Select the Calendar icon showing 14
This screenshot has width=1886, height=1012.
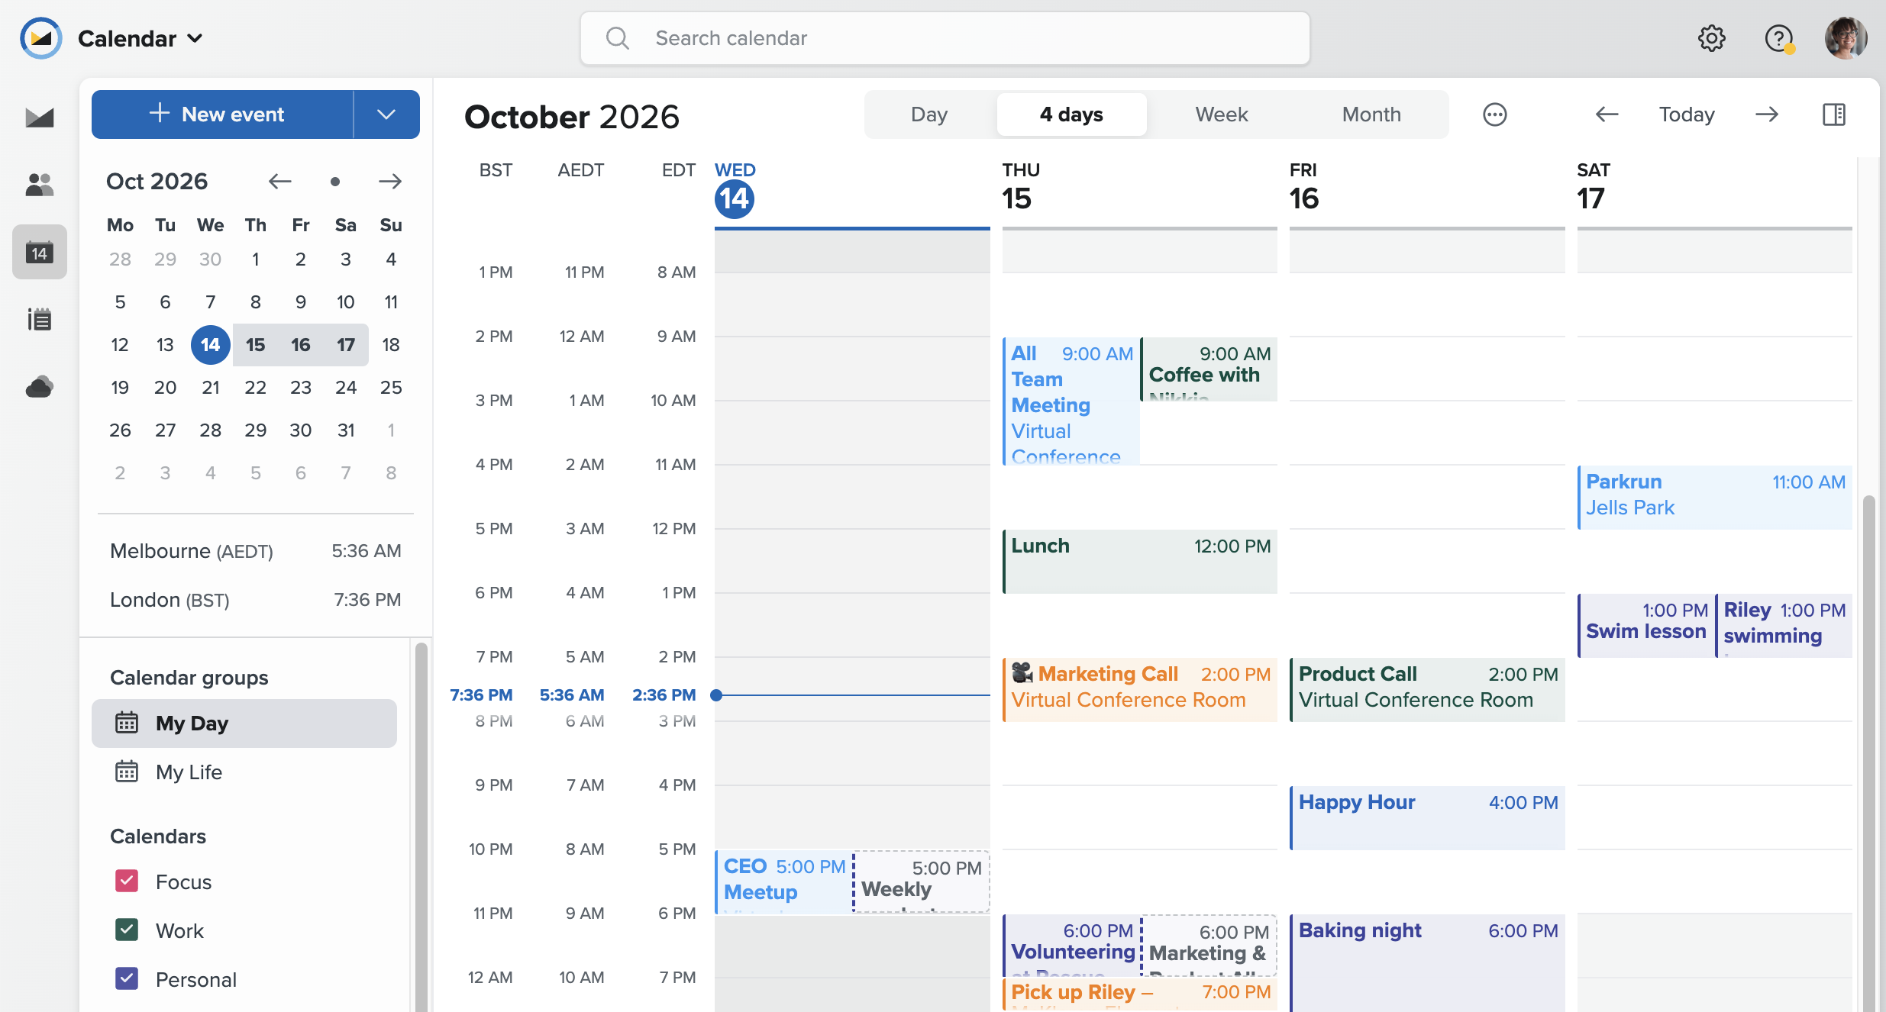(40, 252)
